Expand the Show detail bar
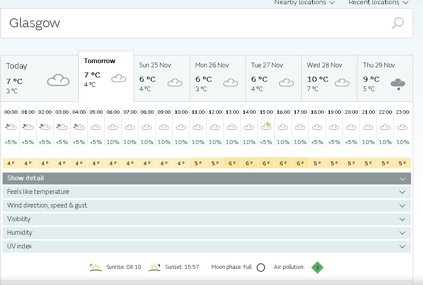 pos(207,178)
